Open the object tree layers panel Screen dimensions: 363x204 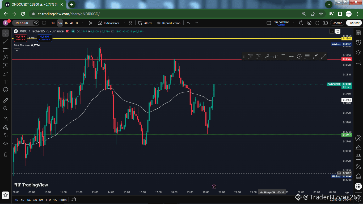[x=358, y=52]
